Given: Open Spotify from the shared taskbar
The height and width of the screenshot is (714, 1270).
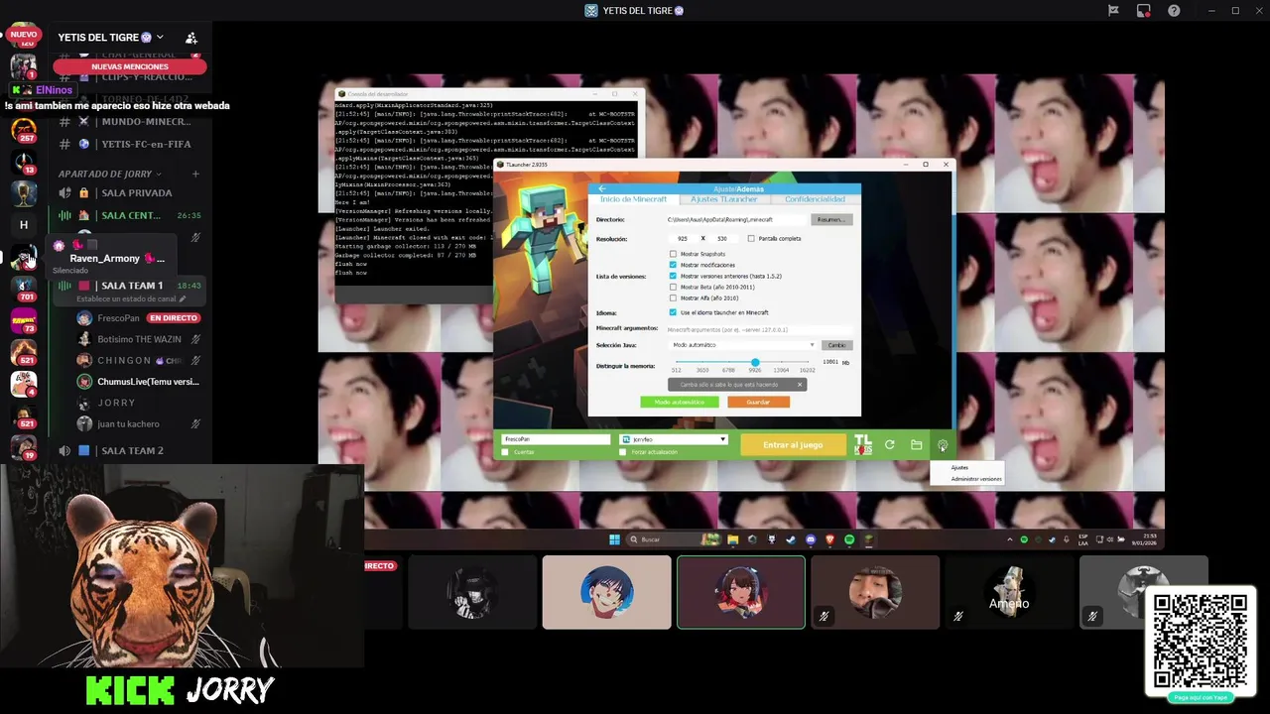Looking at the screenshot, I should [x=849, y=539].
